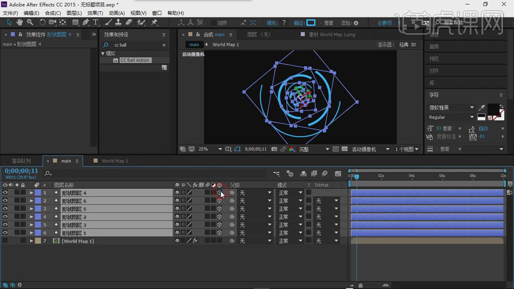Toggle 3D layer switch for 形状图层 5

219,209
